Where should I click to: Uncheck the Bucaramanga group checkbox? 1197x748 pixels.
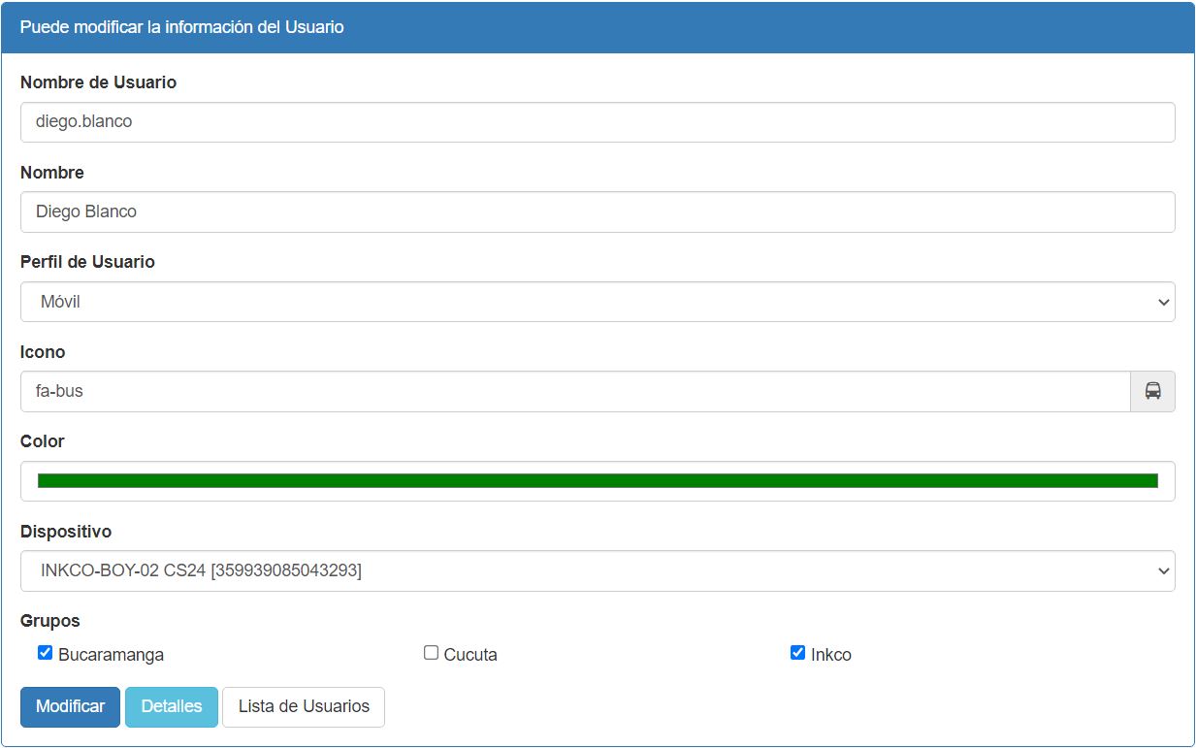(x=45, y=653)
